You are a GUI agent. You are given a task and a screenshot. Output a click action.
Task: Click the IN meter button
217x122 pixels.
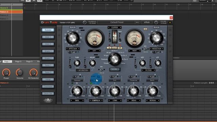click(x=109, y=48)
